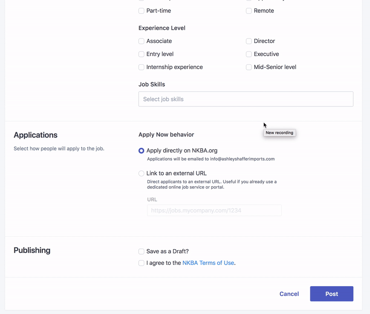Check the Entry level option

(x=142, y=54)
